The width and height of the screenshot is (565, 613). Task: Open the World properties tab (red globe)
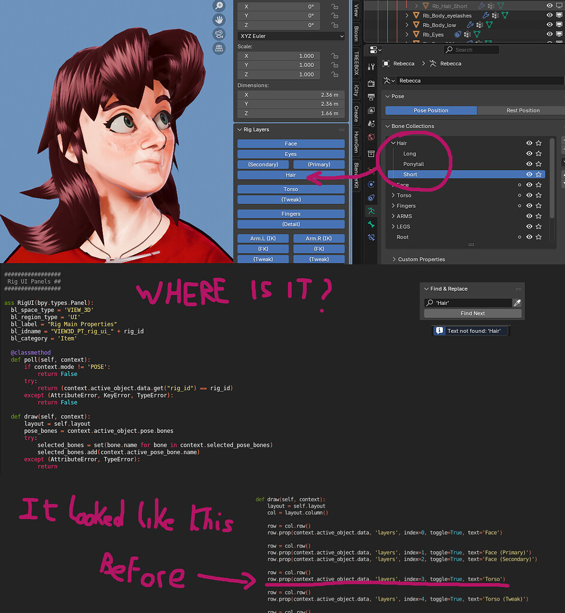[371, 137]
